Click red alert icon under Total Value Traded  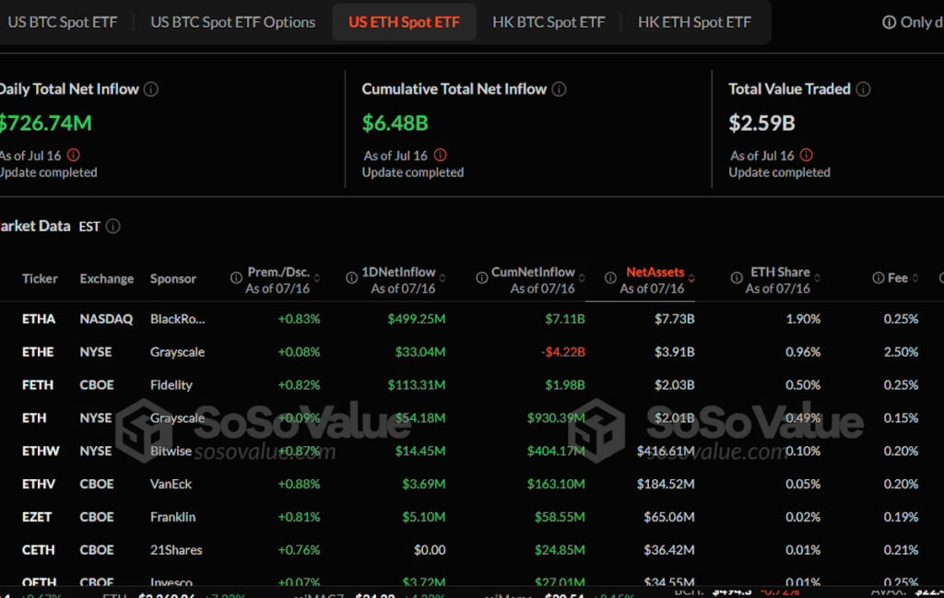(x=807, y=155)
